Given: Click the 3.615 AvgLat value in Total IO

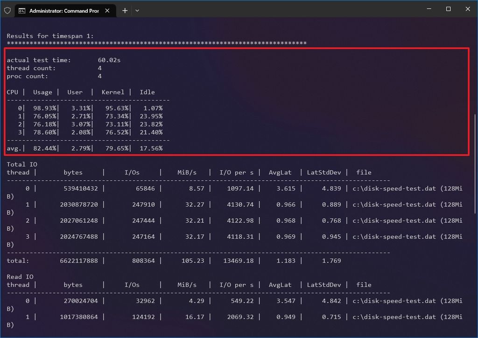Looking at the screenshot, I should coord(286,188).
